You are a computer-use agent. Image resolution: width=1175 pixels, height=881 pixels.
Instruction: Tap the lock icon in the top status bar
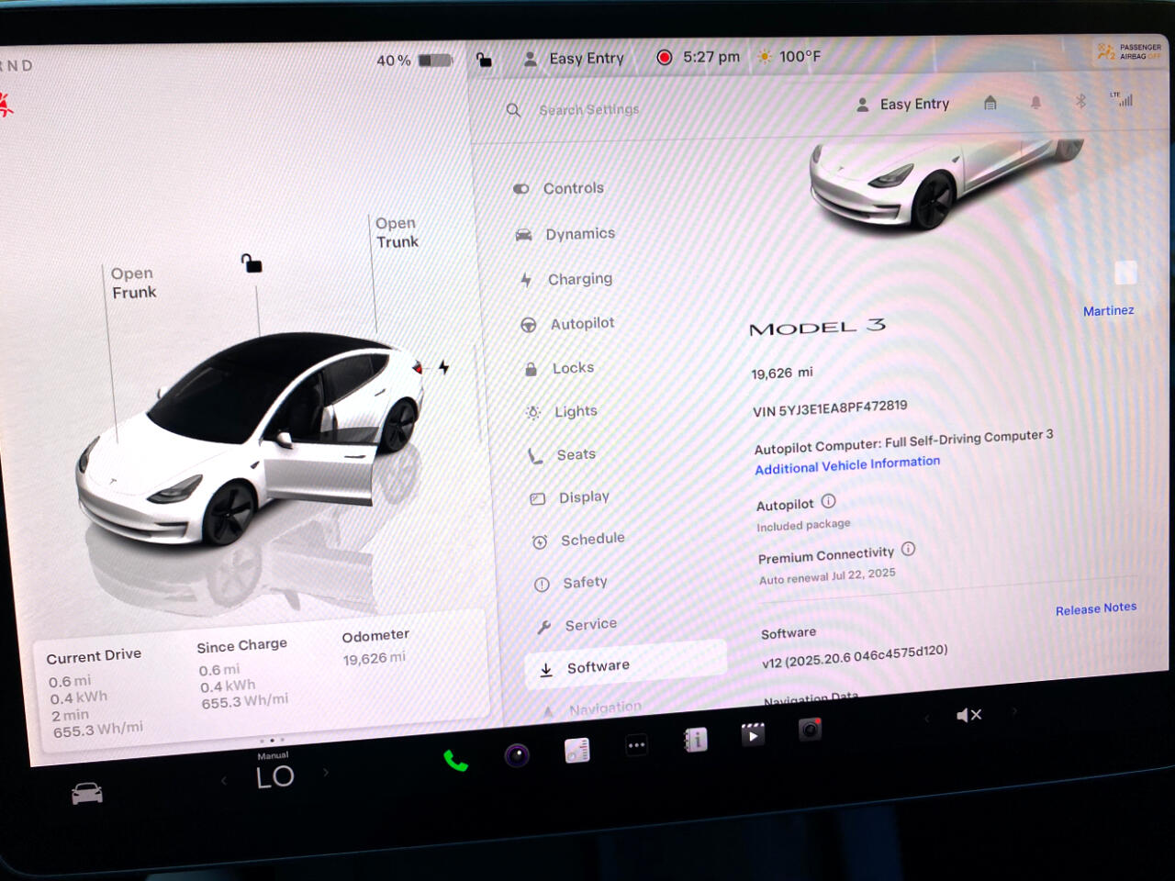click(x=484, y=61)
